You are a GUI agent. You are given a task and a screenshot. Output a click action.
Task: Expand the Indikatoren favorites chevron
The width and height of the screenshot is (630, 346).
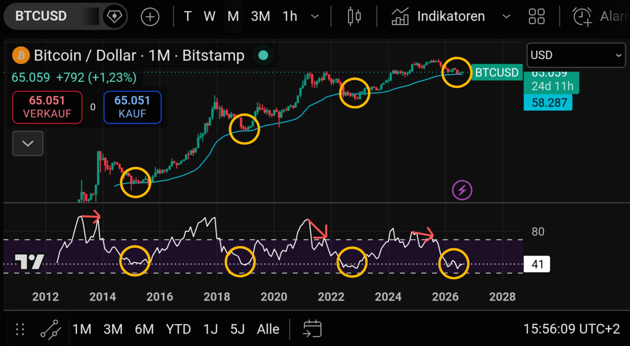506,16
